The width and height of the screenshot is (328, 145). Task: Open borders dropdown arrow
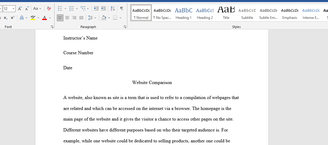pyautogui.click(x=121, y=18)
